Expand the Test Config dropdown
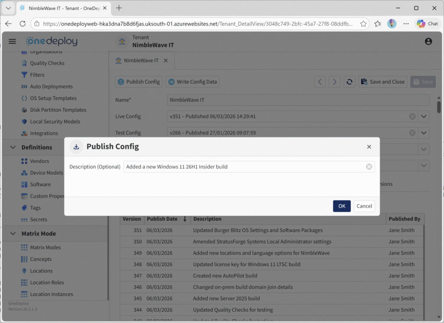444x323 pixels. pos(424,133)
